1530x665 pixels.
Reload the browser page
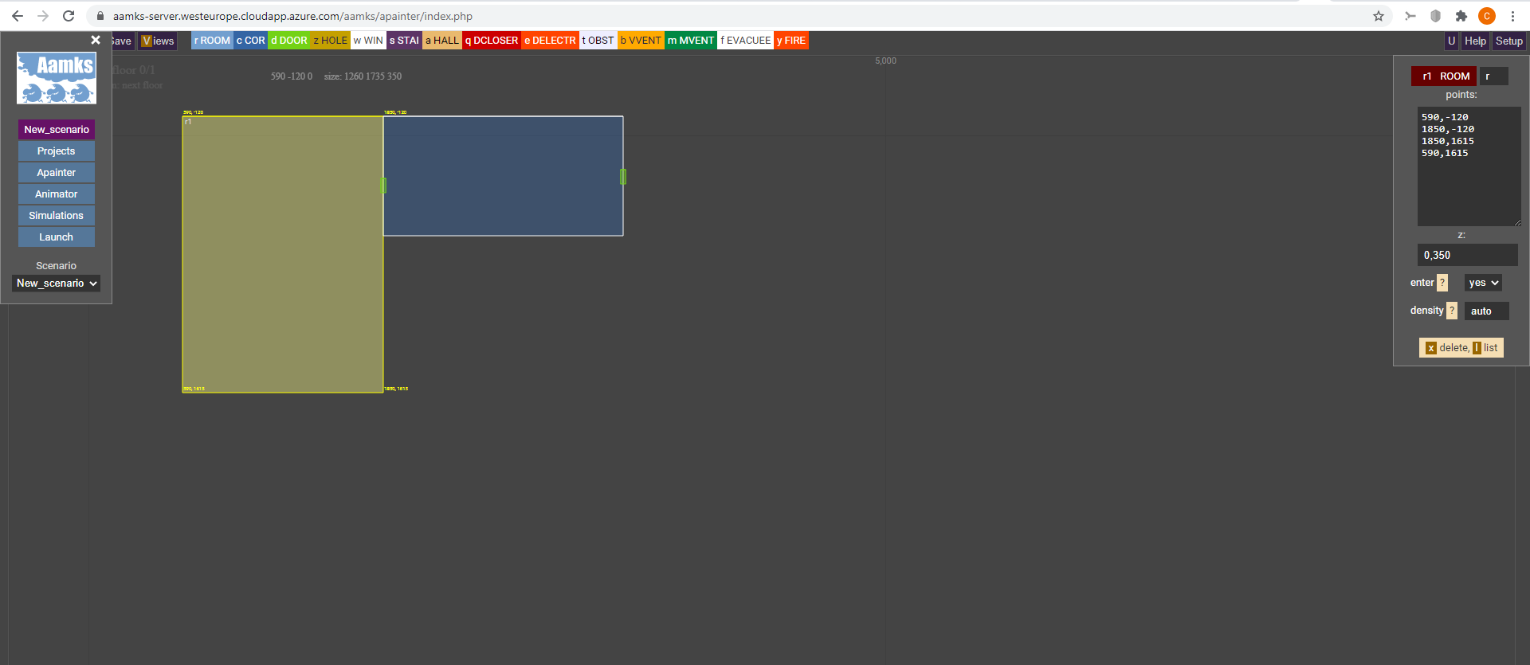69,16
